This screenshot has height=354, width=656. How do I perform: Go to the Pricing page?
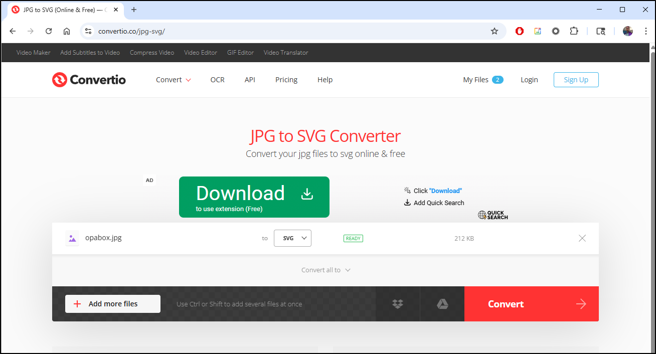tap(286, 80)
